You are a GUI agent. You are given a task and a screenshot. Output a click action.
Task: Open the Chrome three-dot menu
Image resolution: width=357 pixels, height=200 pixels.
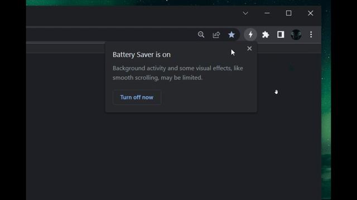[311, 34]
